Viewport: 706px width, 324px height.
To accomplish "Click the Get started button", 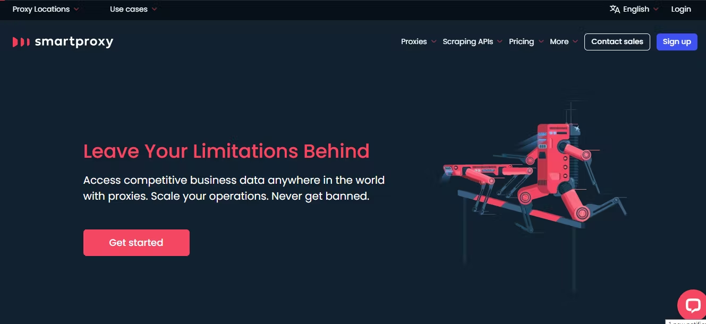I will pyautogui.click(x=137, y=243).
